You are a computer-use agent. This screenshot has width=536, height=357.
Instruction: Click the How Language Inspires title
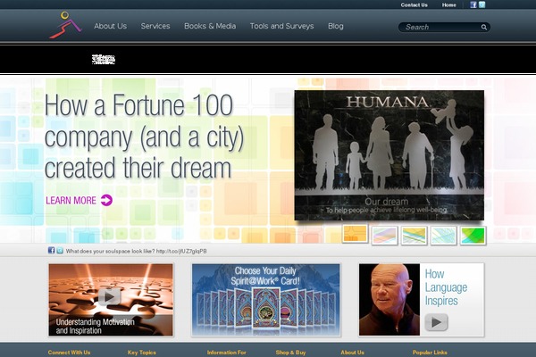(x=446, y=287)
